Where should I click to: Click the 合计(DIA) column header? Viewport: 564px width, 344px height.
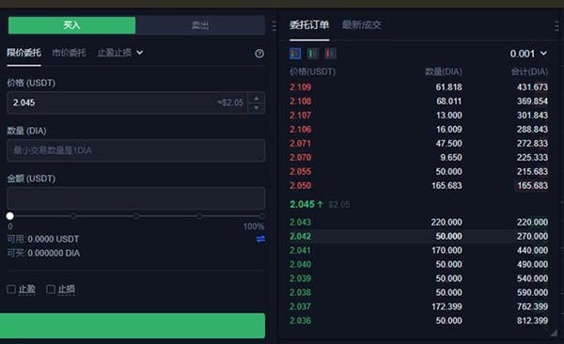point(529,71)
